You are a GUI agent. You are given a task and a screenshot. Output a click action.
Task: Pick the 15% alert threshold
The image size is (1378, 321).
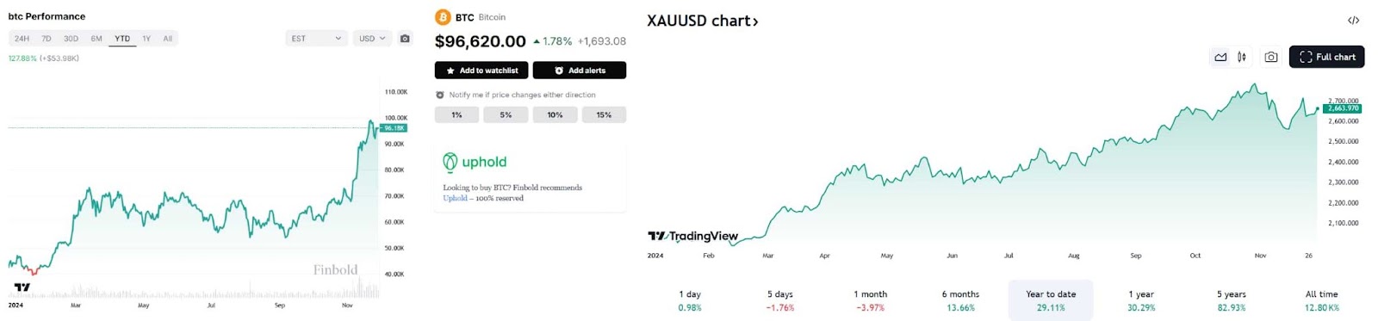(604, 114)
